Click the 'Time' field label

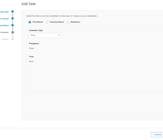tap(31, 57)
